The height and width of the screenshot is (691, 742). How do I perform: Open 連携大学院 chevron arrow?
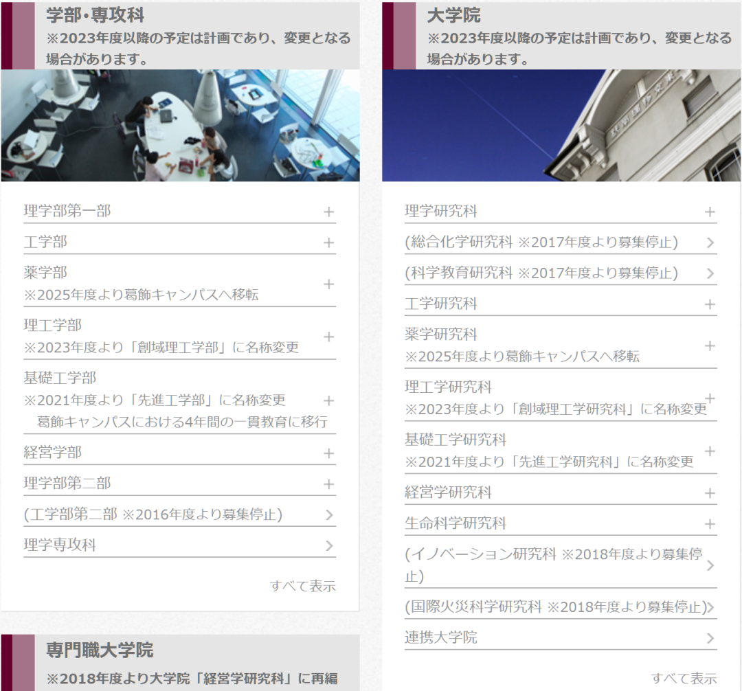click(x=710, y=638)
